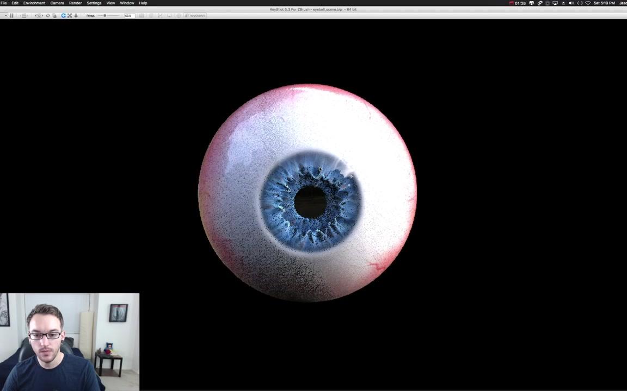Viewport: 627px width, 391px height.
Task: Open the Render menu
Action: pyautogui.click(x=75, y=3)
